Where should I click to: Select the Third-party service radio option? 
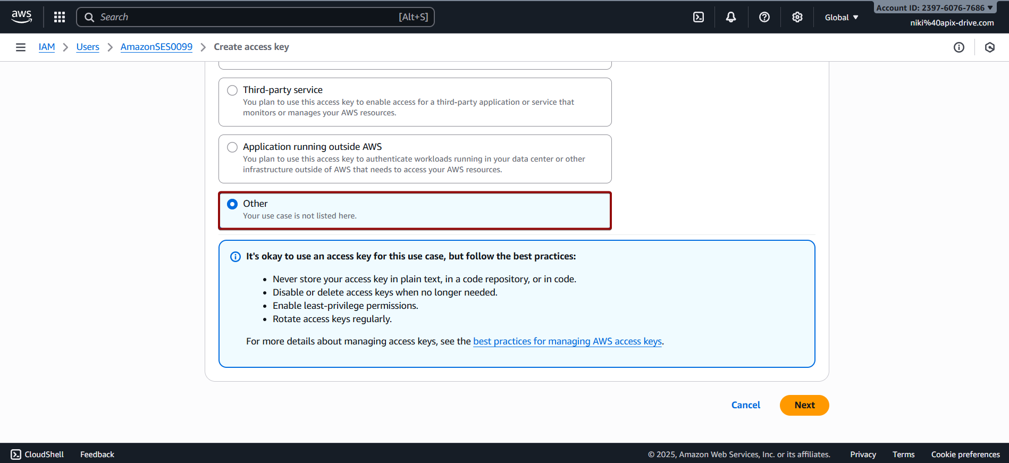232,90
